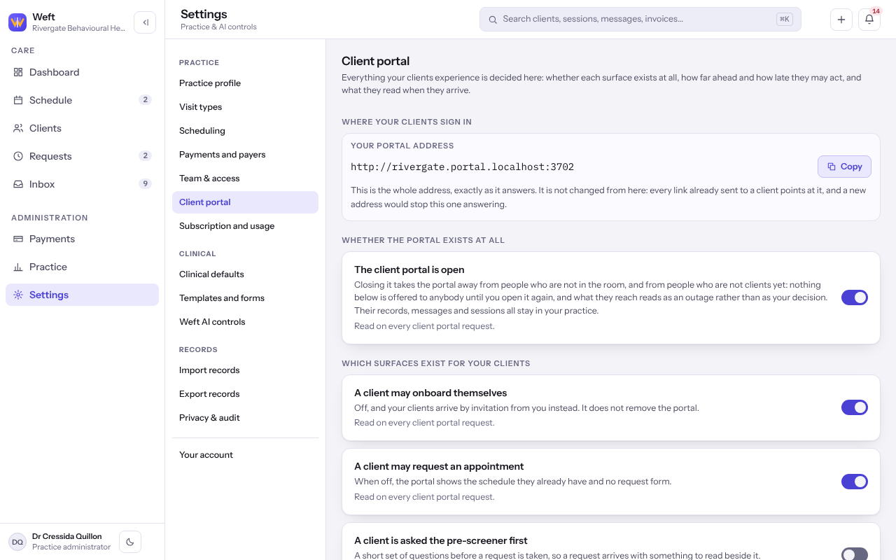Toggle dark mode with the moon icon
Viewport: 896px width, 560px height.
[130, 542]
